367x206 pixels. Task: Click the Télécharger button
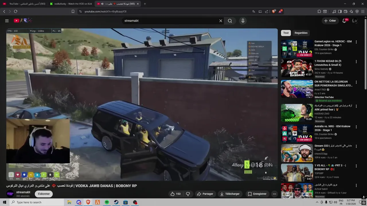(230, 194)
